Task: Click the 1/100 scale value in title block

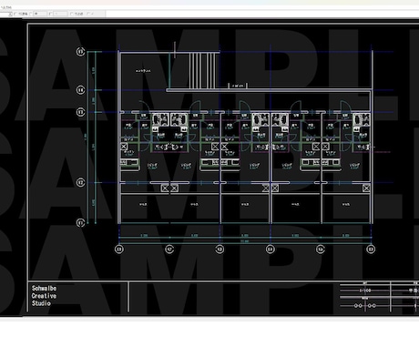Action: coord(365,290)
